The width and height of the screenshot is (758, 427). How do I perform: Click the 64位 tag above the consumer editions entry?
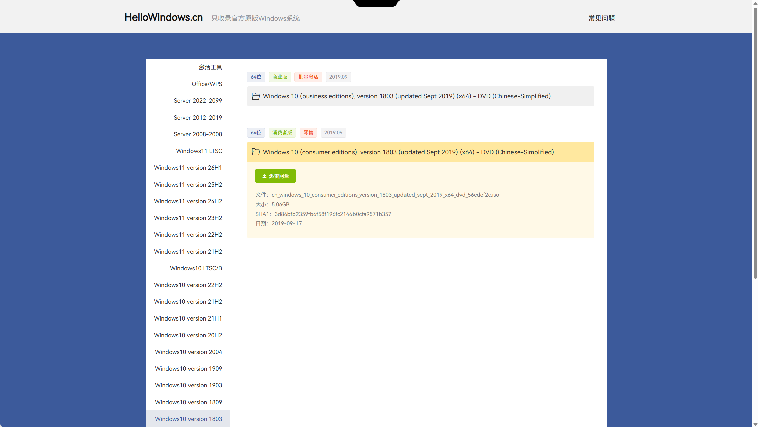coord(256,133)
